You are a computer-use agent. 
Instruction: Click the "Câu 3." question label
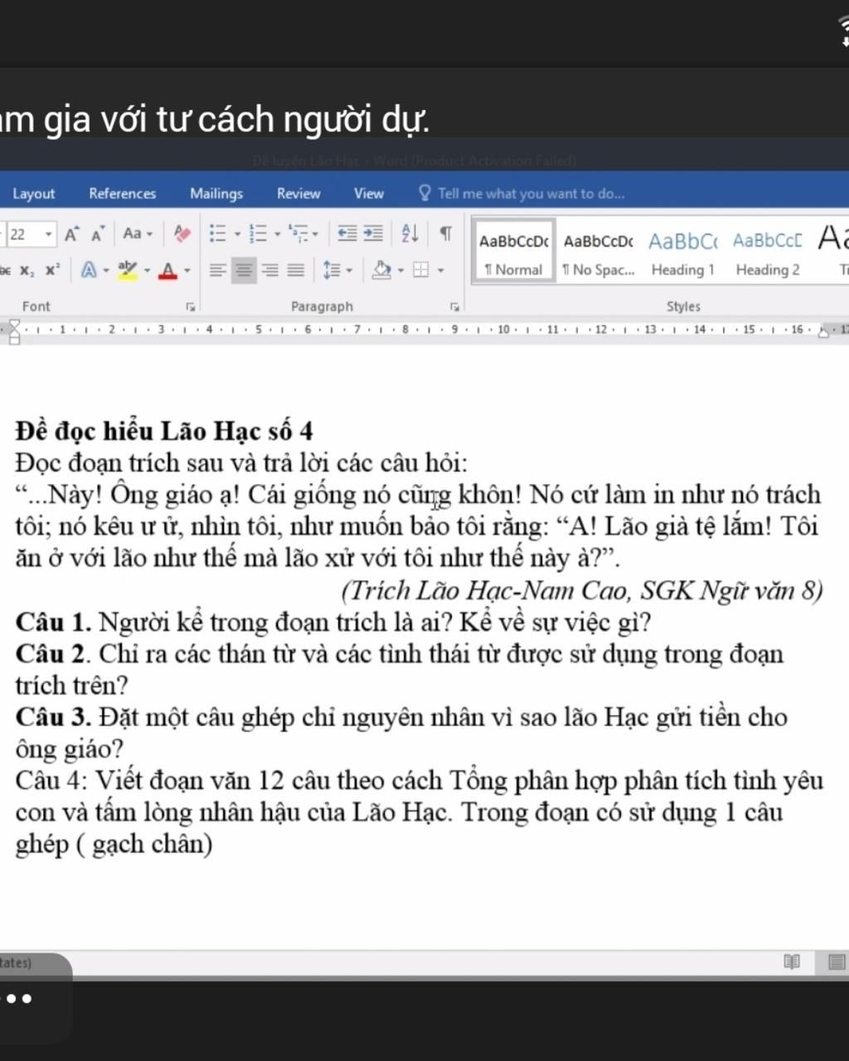point(53,717)
